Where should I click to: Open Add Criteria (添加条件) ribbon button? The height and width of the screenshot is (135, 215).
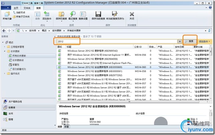[x=47, y=16]
